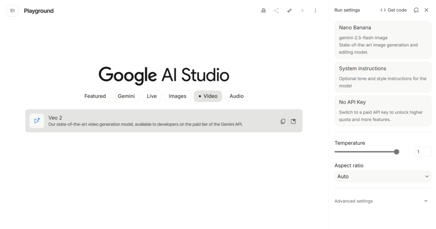436x229 pixels.
Task: Expand the Advanced settings section
Action: (x=383, y=201)
